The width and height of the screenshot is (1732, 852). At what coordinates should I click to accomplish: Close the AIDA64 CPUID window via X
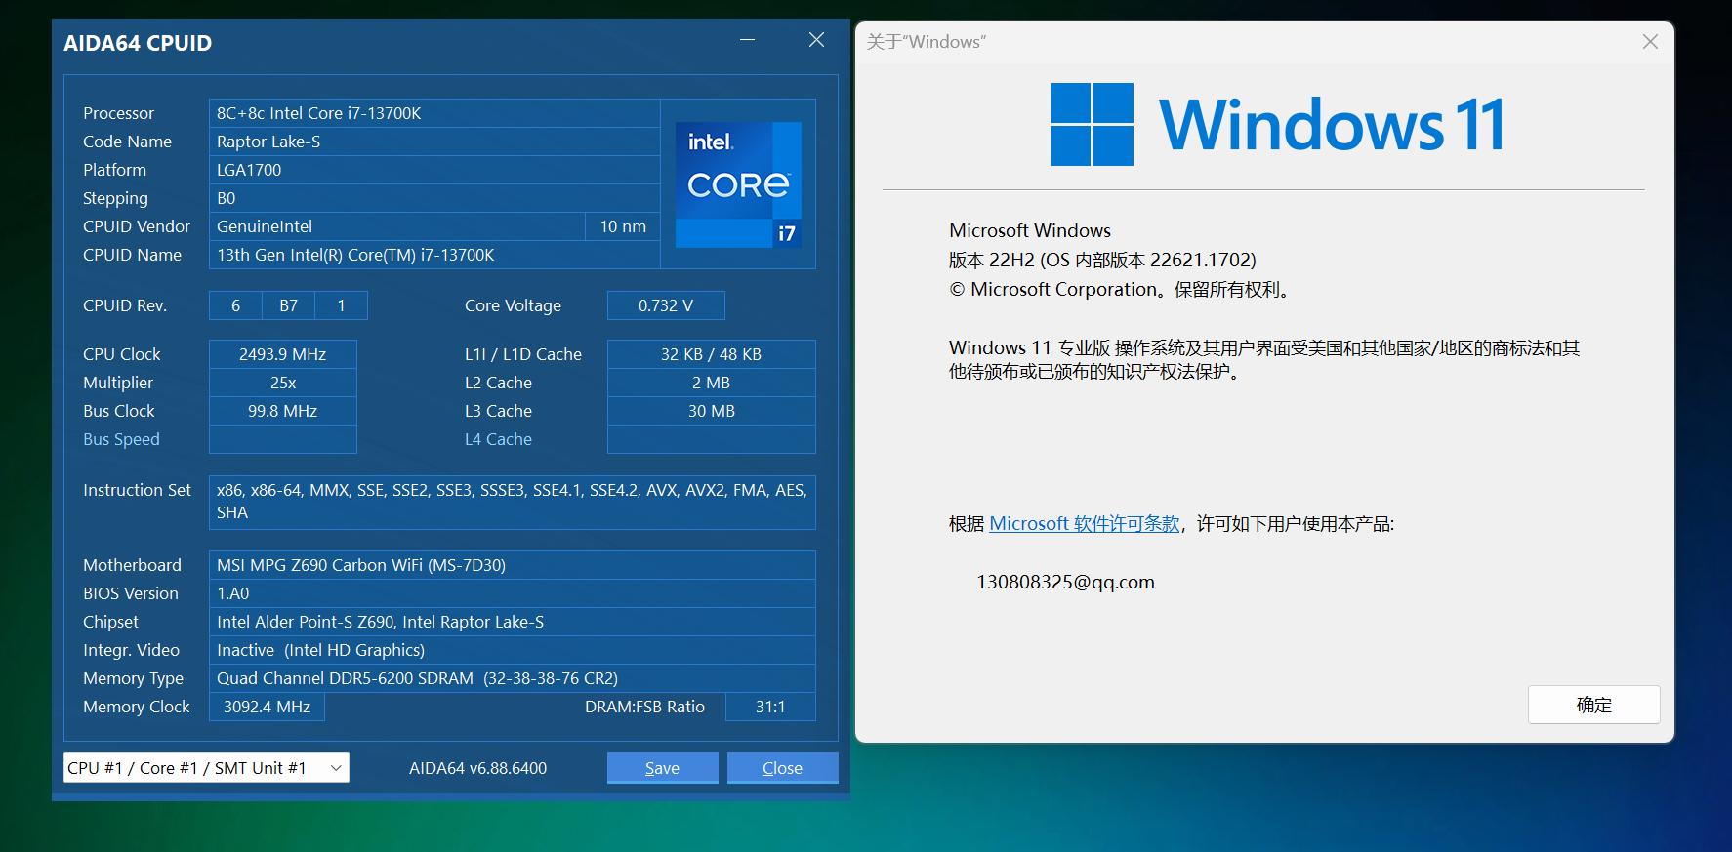pos(816,40)
